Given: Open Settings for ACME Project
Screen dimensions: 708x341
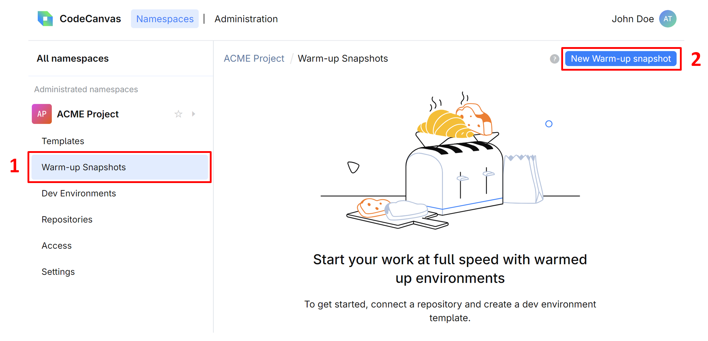Looking at the screenshot, I should tap(58, 272).
